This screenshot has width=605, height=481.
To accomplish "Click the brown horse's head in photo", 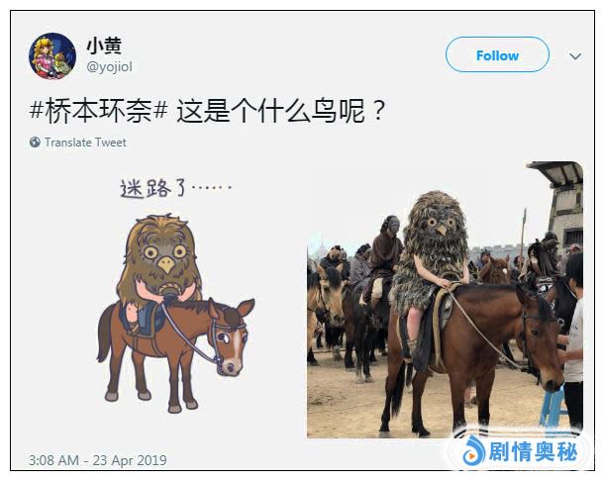I will click(x=542, y=337).
